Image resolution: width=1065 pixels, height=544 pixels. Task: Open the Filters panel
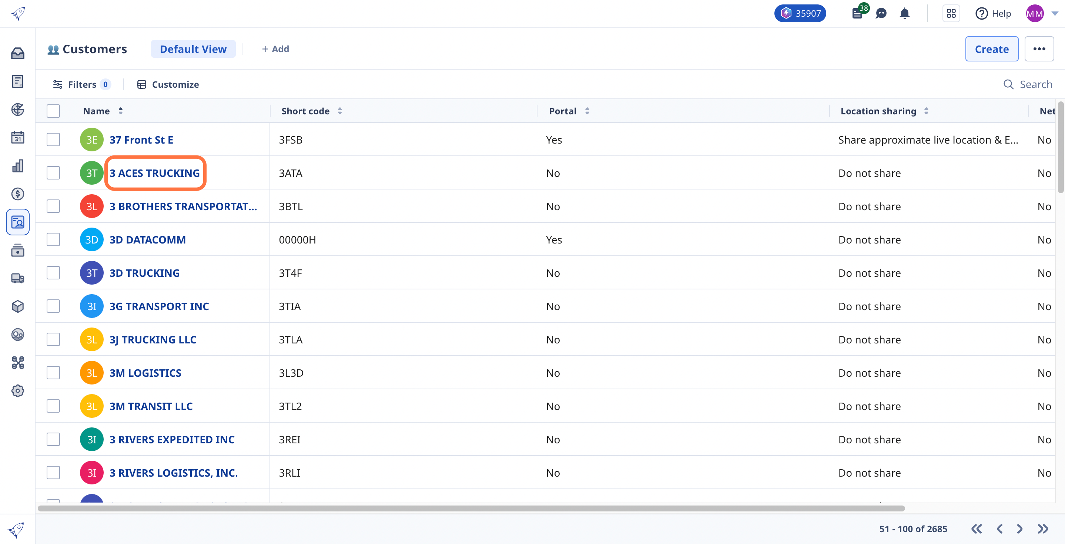(x=81, y=84)
